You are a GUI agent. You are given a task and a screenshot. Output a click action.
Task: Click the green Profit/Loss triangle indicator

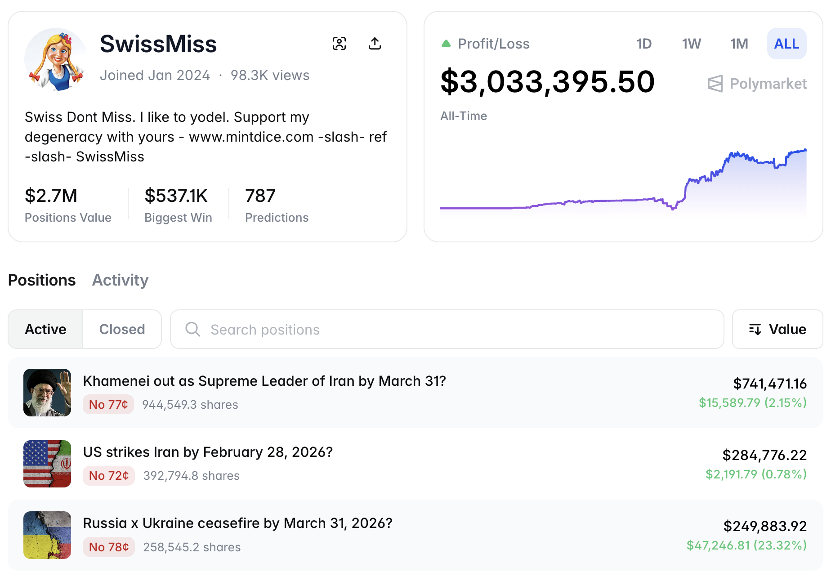coord(446,44)
